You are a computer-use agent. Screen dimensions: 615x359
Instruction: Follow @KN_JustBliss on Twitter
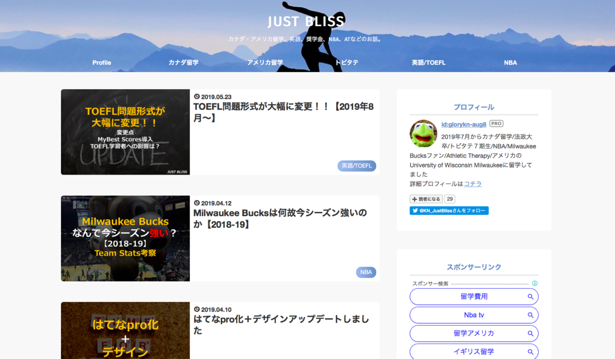[x=449, y=210]
